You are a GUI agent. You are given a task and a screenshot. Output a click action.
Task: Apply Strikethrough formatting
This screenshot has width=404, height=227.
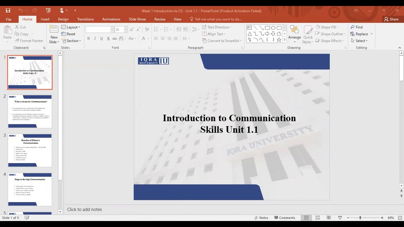pos(115,38)
